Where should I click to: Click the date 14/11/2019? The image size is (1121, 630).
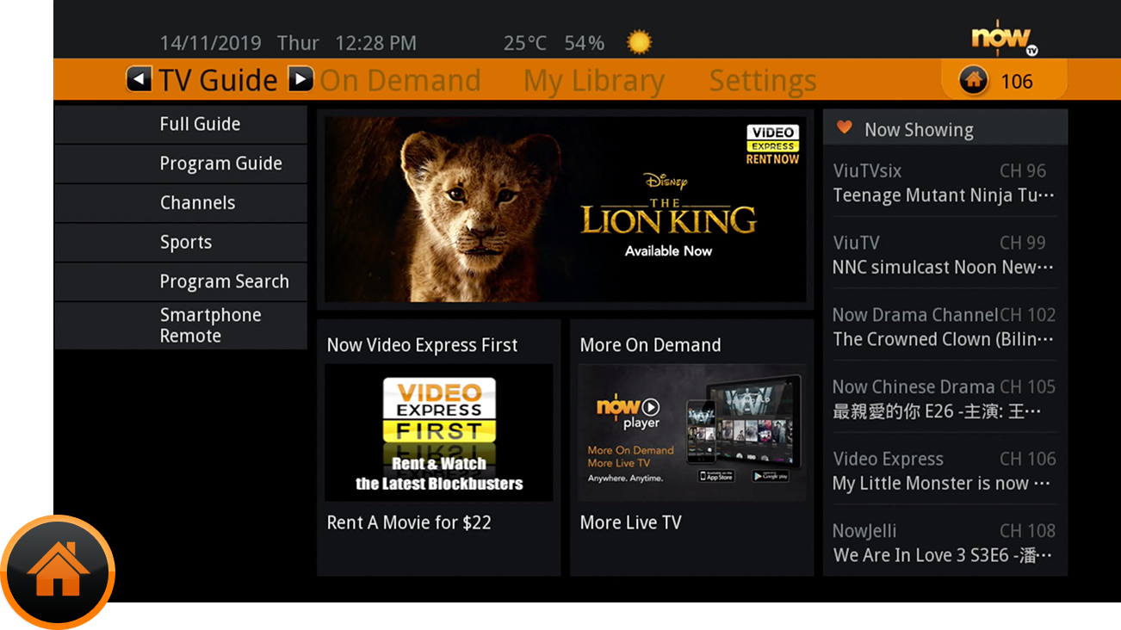(211, 43)
